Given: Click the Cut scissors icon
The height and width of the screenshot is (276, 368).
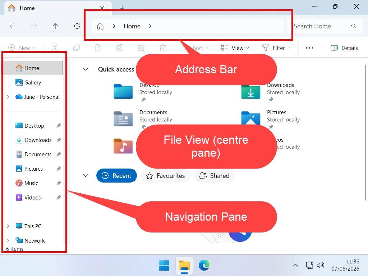Looking at the screenshot, I should click(x=55, y=48).
